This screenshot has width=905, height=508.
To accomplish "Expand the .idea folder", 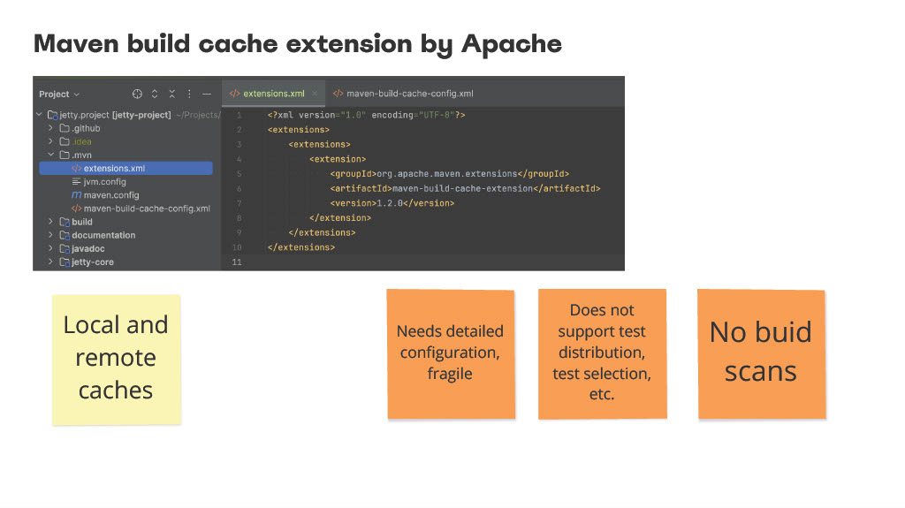I will tap(50, 141).
